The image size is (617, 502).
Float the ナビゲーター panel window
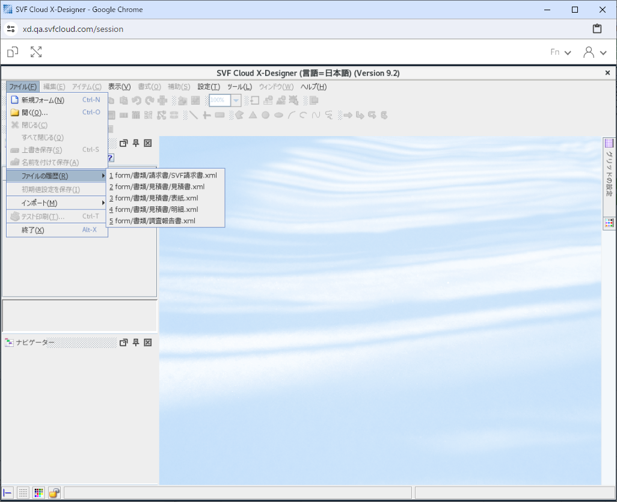click(123, 342)
